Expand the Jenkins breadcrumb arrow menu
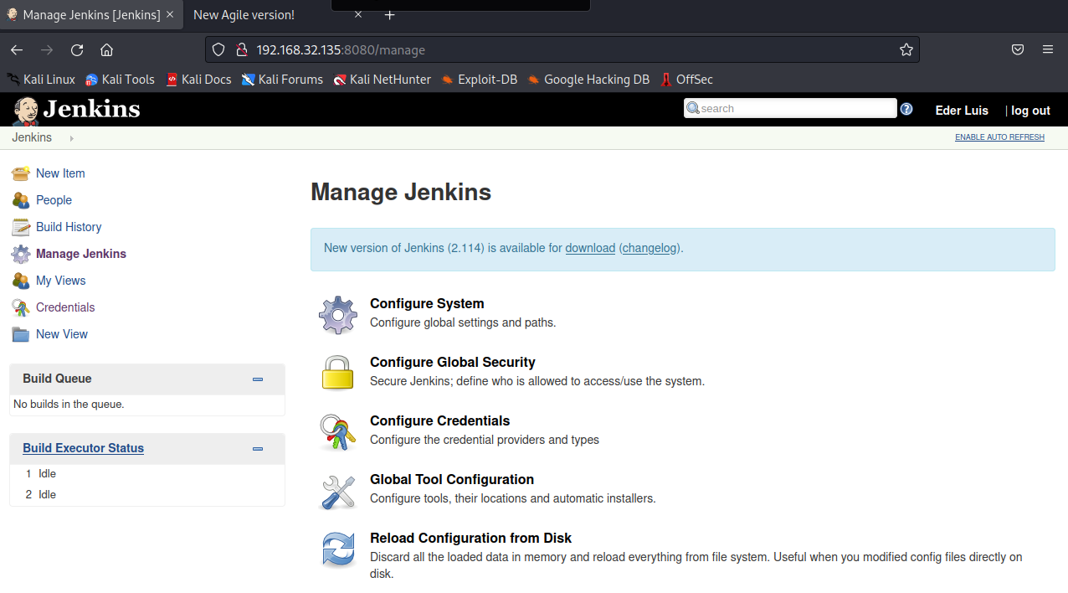 (71, 138)
